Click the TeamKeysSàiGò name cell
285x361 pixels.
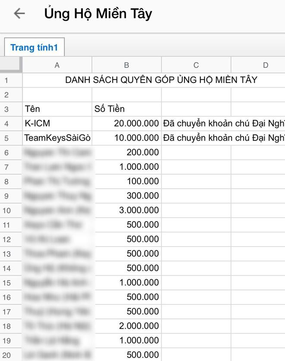57,138
